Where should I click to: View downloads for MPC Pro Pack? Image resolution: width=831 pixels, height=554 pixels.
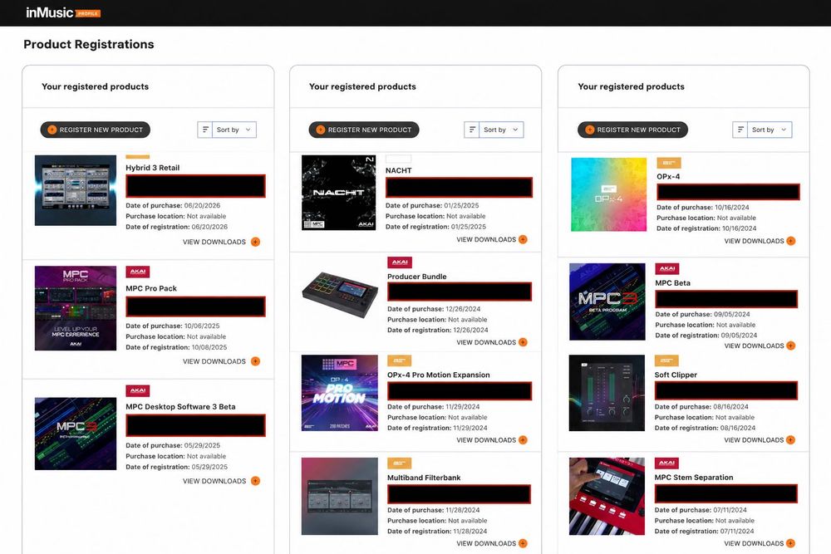pyautogui.click(x=222, y=362)
